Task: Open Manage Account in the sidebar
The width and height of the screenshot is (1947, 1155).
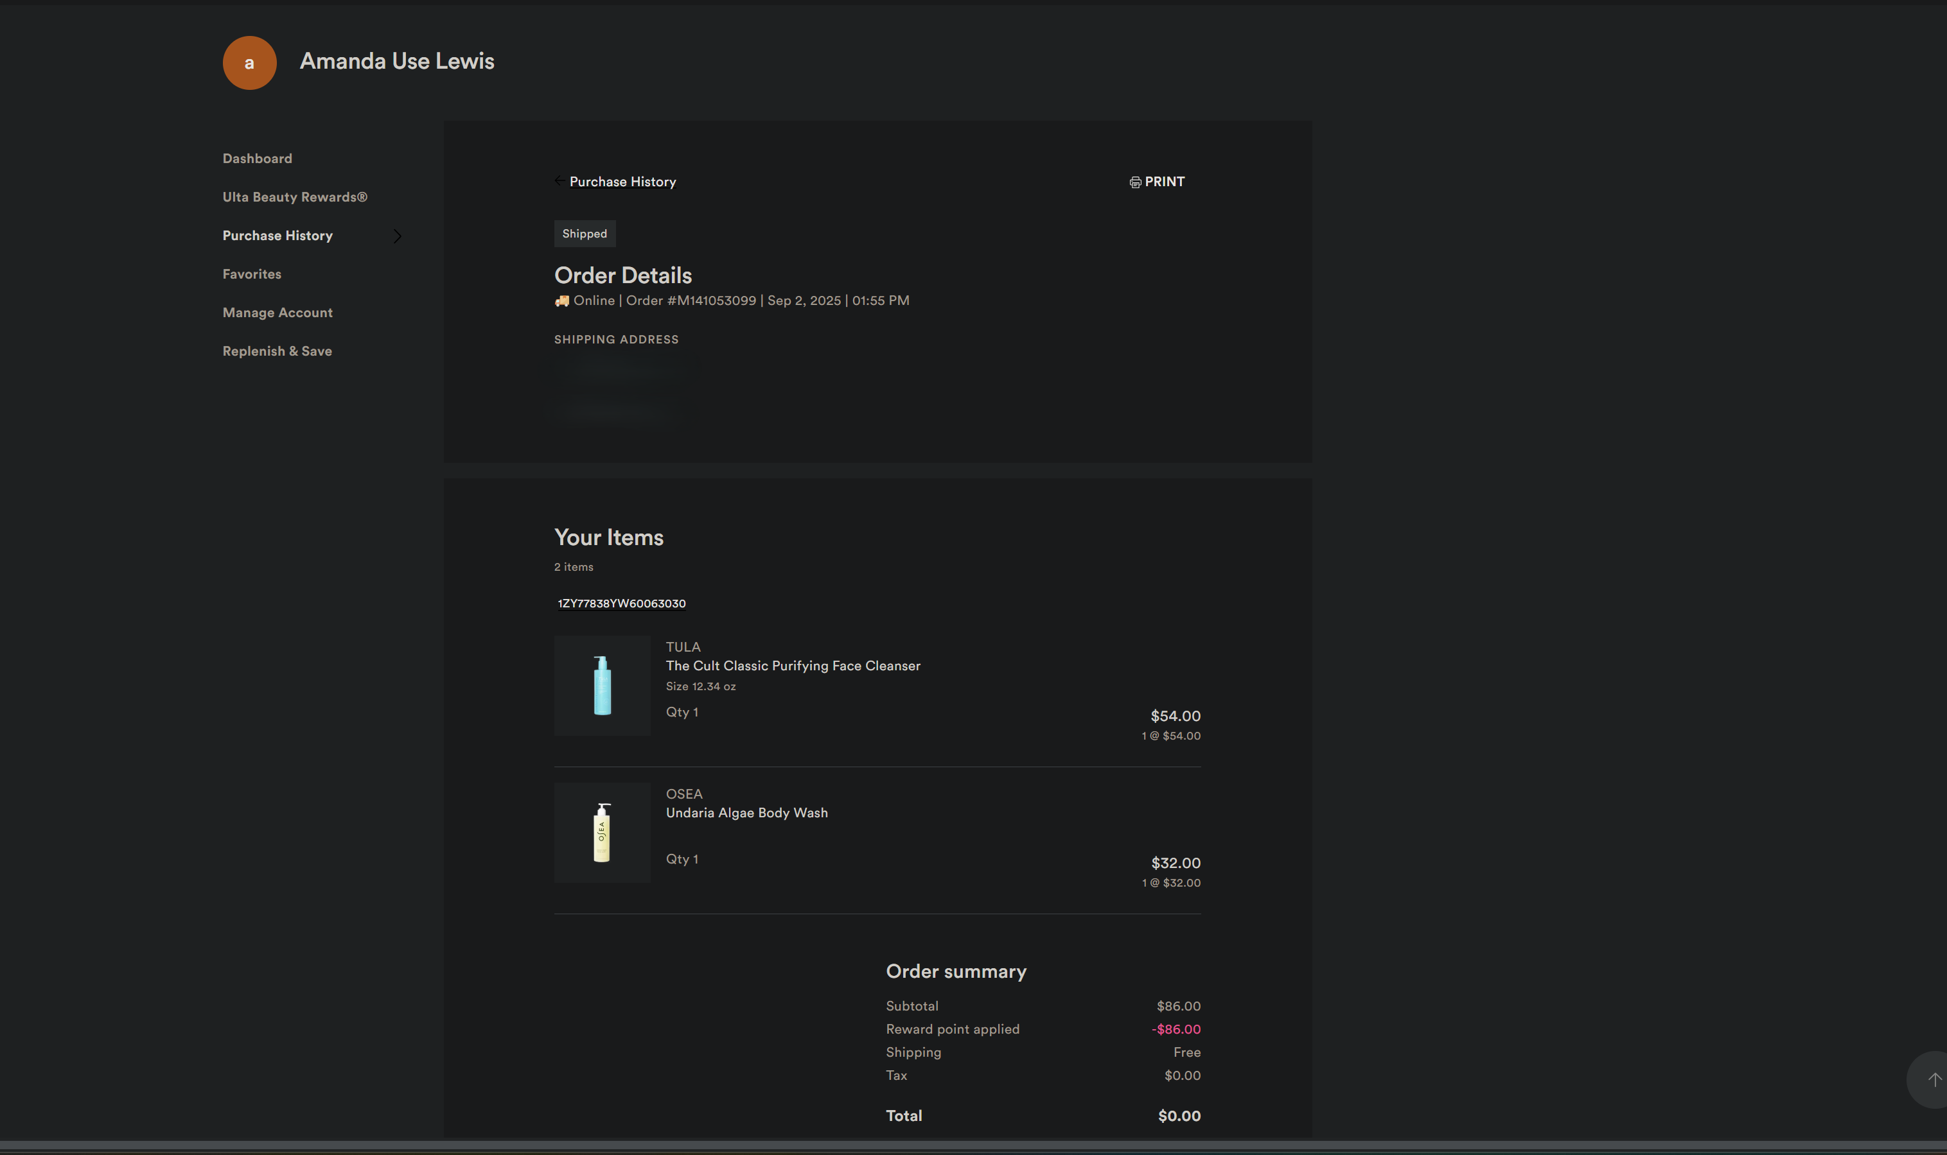Action: click(x=277, y=312)
